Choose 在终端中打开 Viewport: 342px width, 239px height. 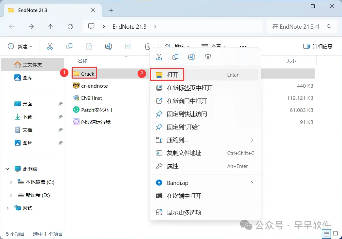205,196
